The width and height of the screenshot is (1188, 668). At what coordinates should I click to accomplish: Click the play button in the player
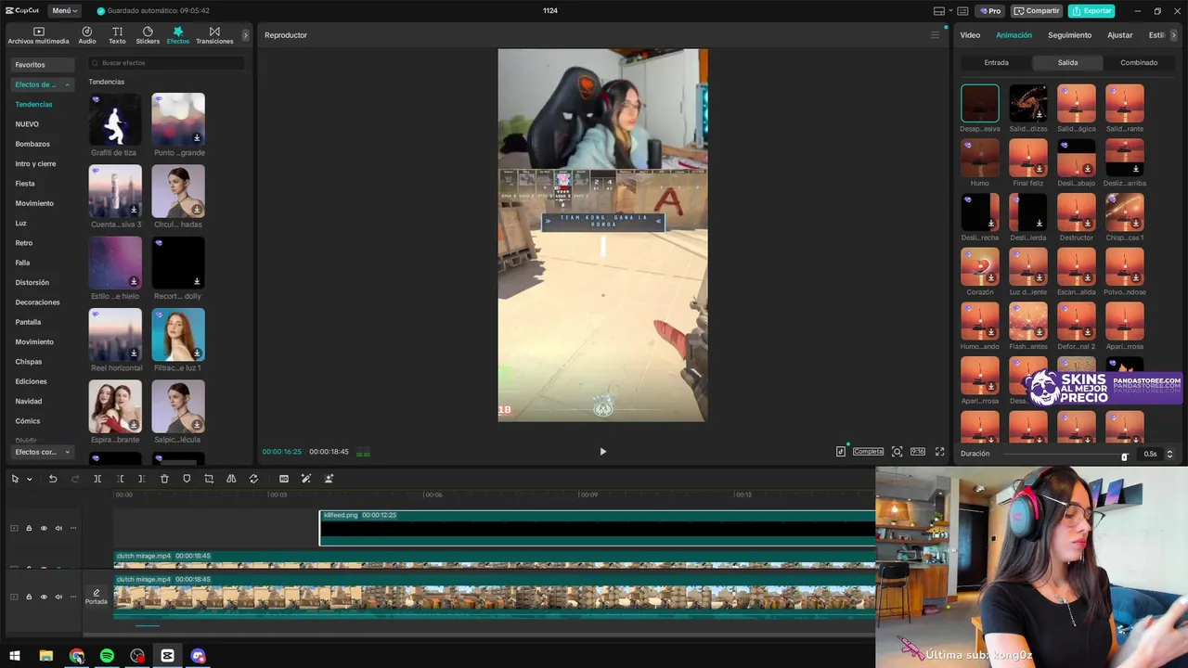coord(602,452)
